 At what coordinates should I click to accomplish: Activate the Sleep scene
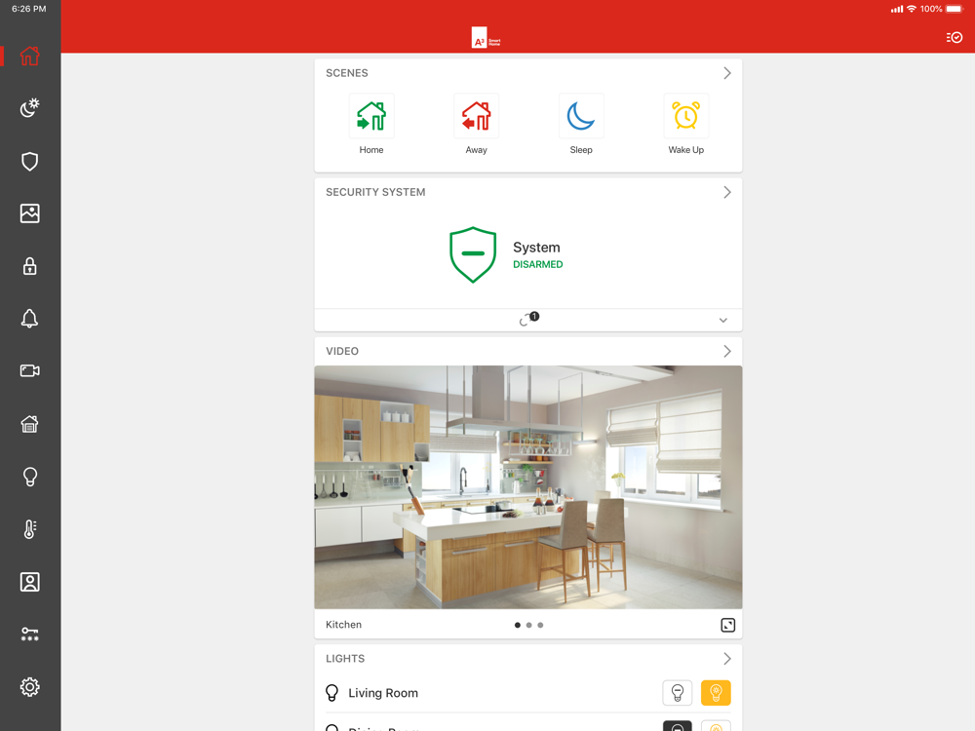coord(581,116)
